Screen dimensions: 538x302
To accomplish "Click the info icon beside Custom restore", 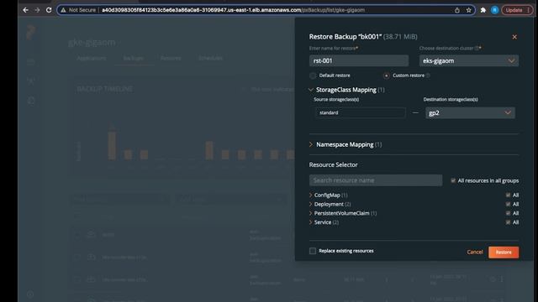I will [428, 75].
